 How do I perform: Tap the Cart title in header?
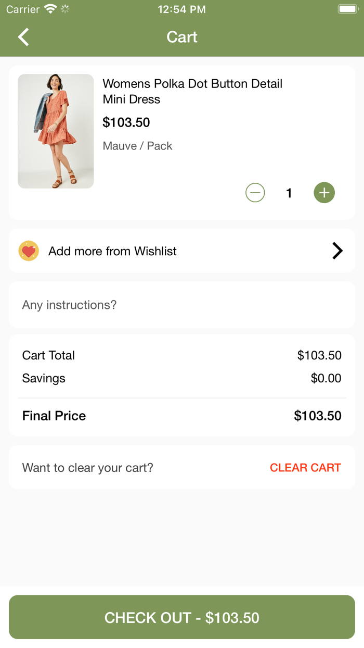tap(182, 37)
